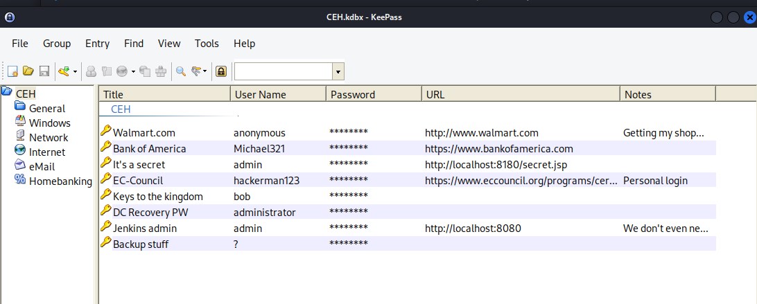Select the eMail group in the tree

coord(42,167)
